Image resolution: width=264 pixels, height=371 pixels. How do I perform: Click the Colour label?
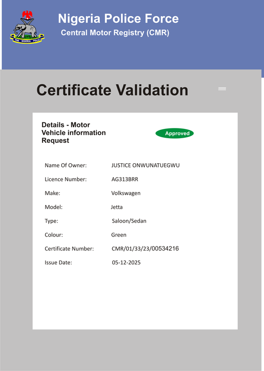54,235
